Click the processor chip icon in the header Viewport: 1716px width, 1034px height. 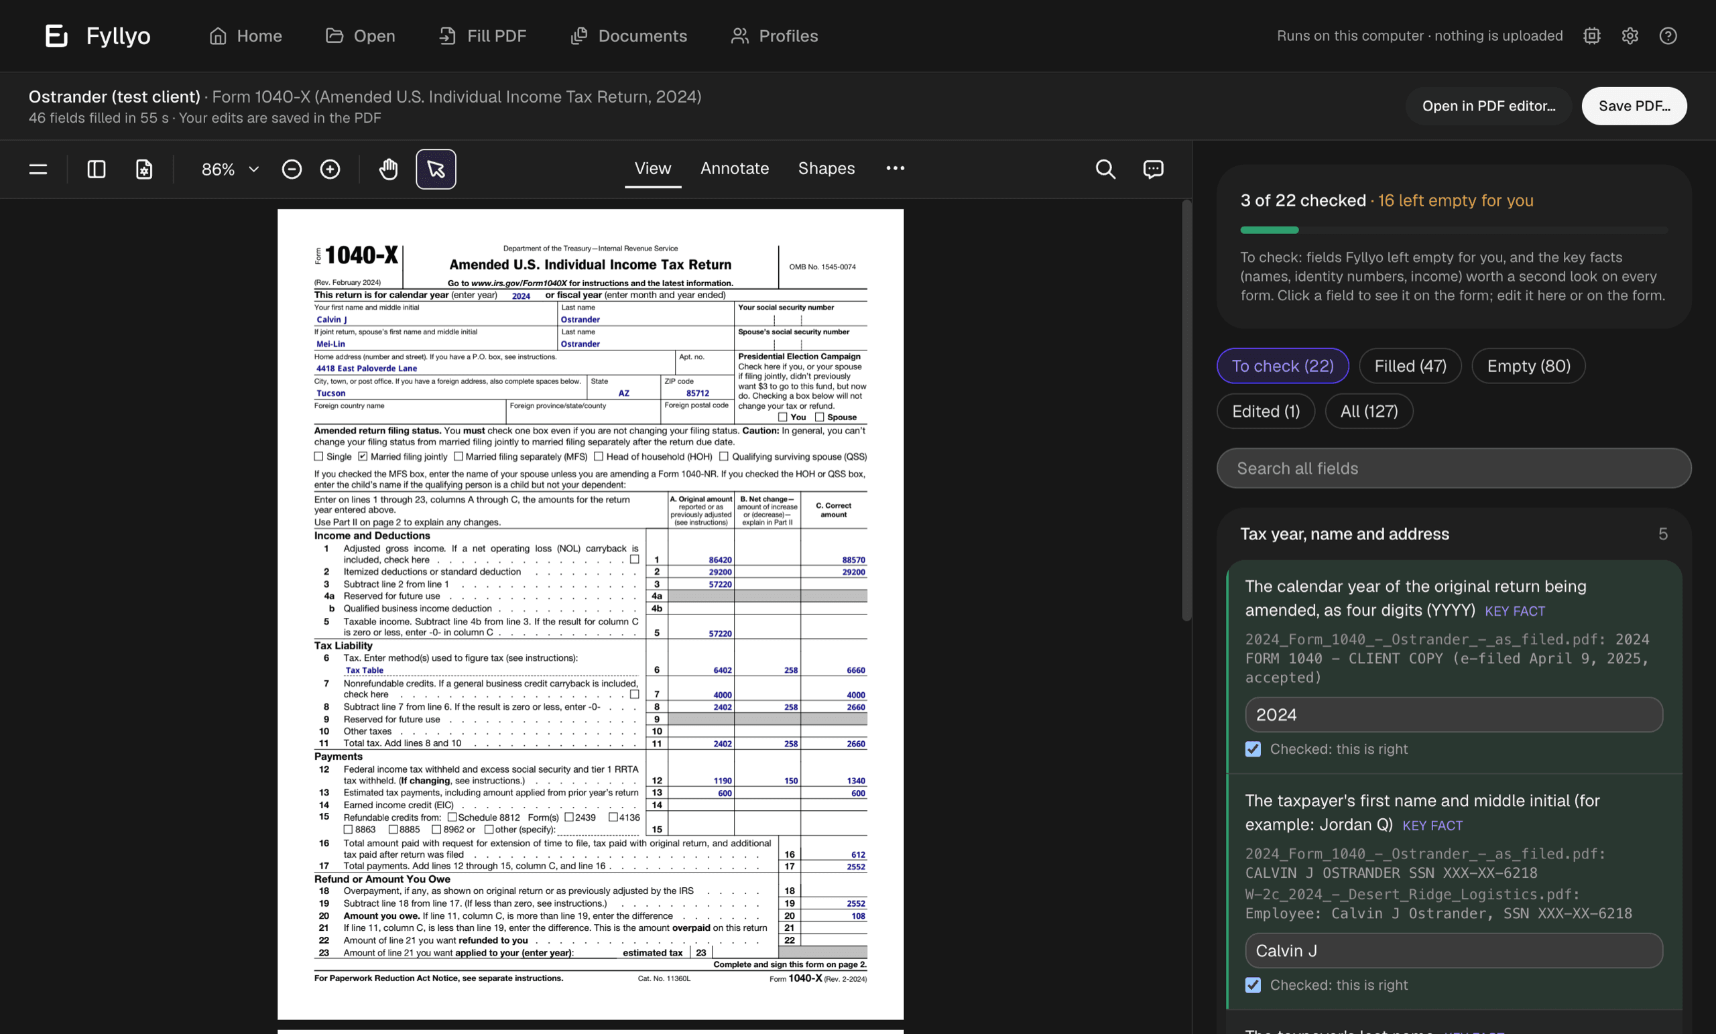1592,36
